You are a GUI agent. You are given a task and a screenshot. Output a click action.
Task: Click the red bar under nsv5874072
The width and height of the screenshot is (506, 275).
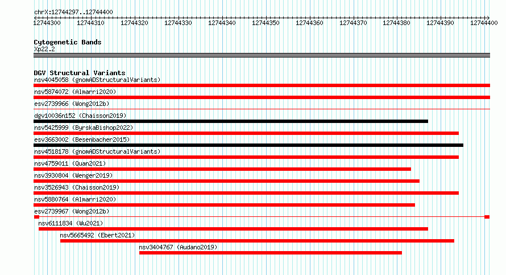click(x=262, y=97)
